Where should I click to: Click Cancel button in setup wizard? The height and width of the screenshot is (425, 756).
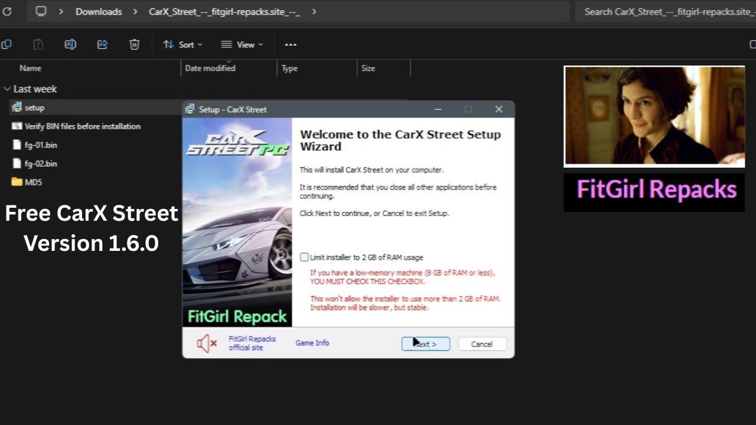point(482,344)
